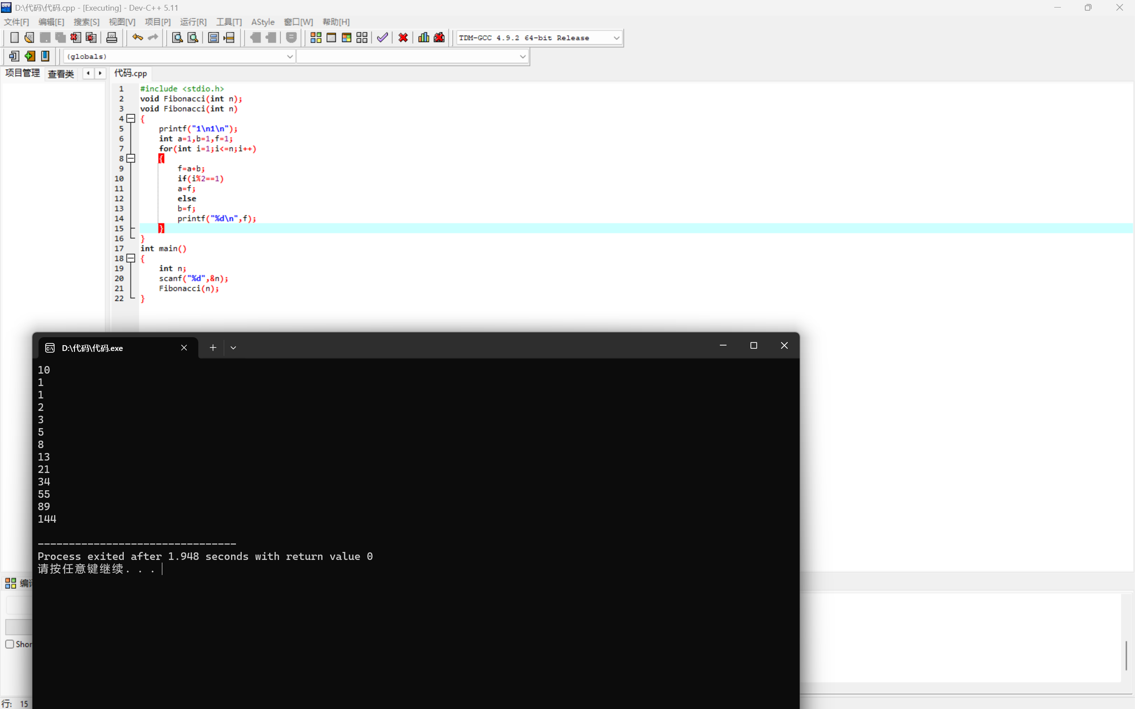Collapse the main function fold at line 18
The height and width of the screenshot is (709, 1135).
click(x=131, y=258)
